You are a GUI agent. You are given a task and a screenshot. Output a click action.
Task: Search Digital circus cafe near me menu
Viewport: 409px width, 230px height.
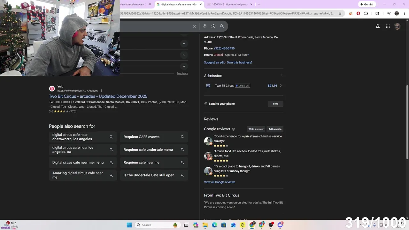click(83, 162)
